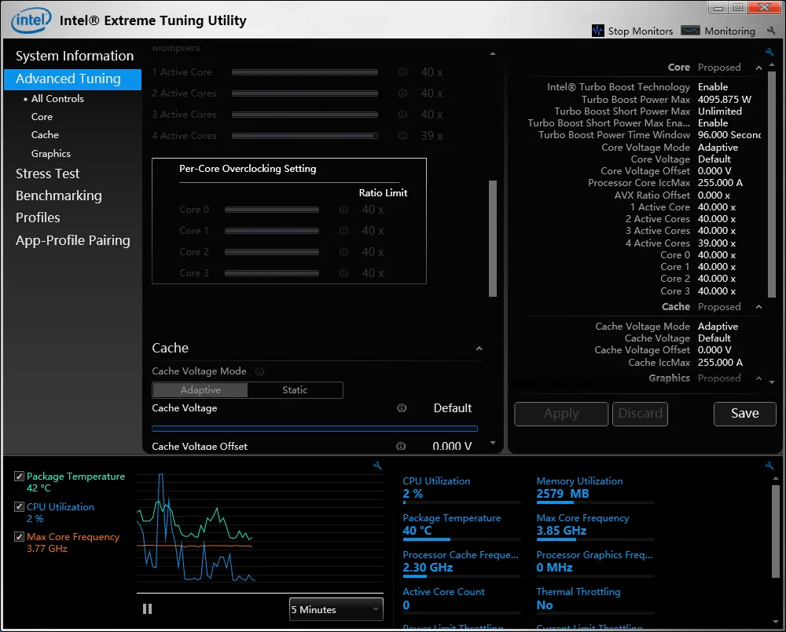Pause the monitoring graph
The image size is (786, 632).
click(148, 609)
